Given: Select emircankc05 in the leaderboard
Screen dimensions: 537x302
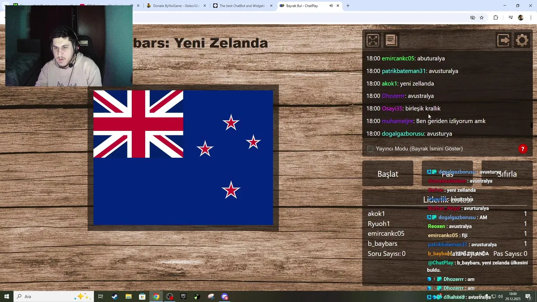Looking at the screenshot, I should pos(386,234).
